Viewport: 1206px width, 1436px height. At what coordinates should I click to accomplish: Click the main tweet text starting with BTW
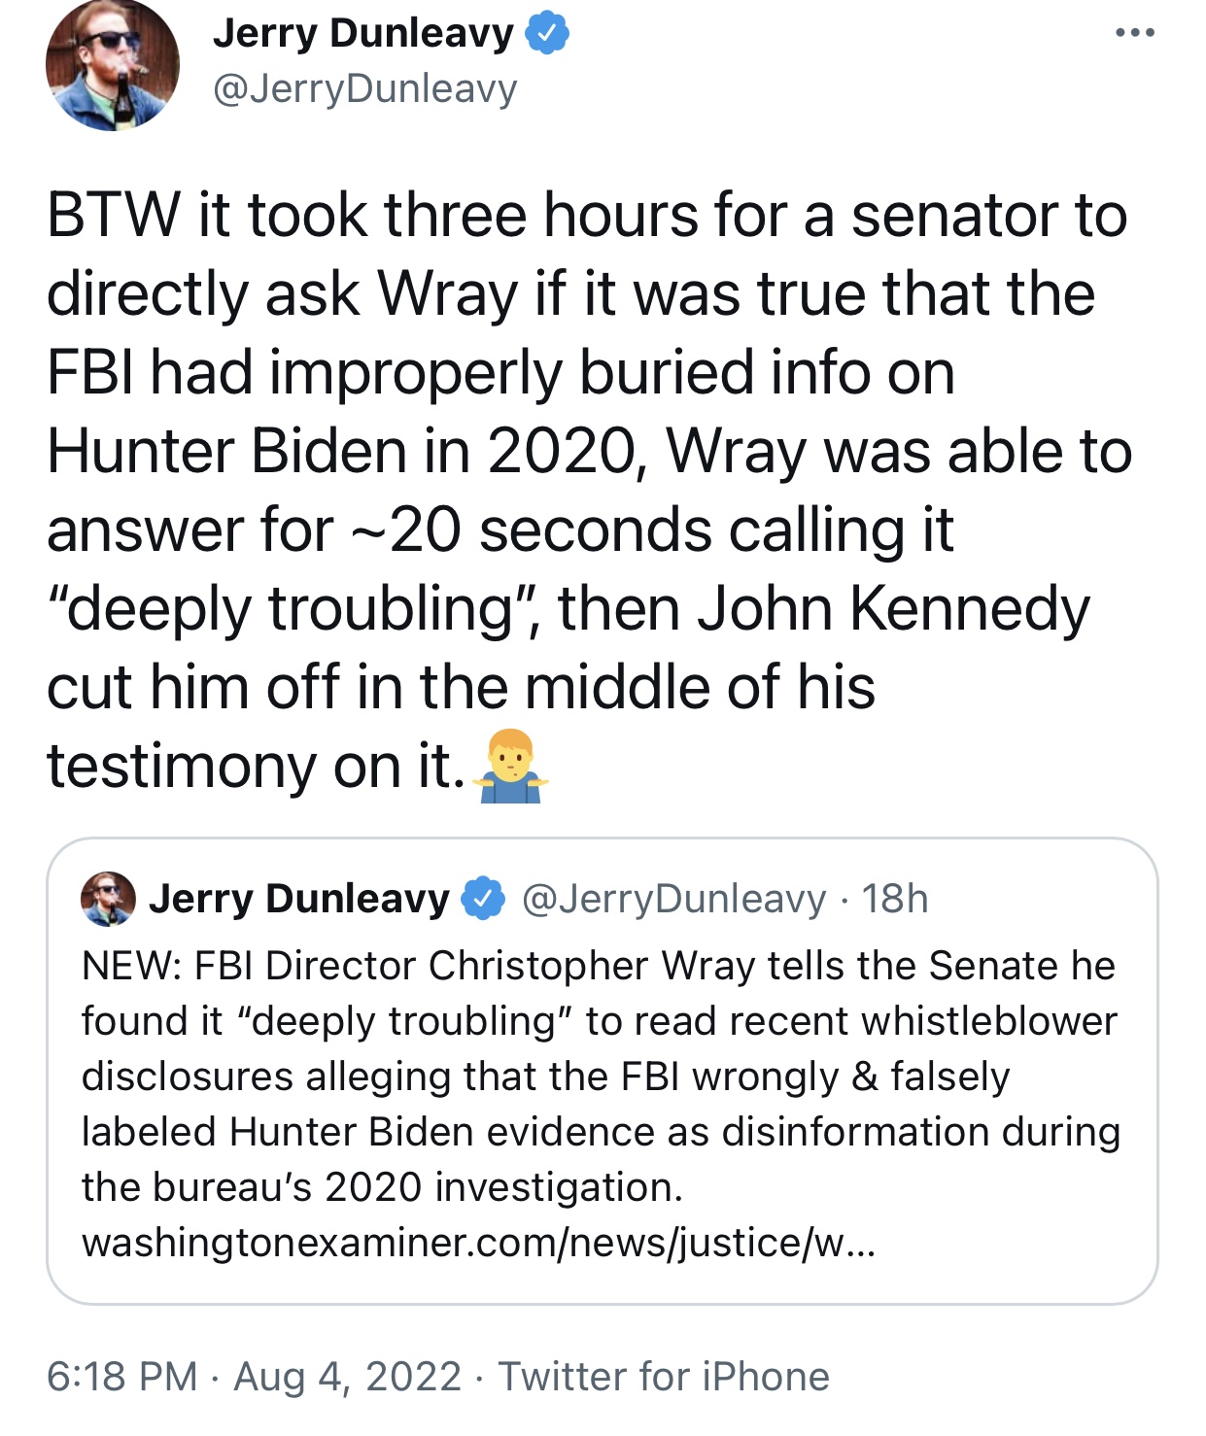coord(586,216)
